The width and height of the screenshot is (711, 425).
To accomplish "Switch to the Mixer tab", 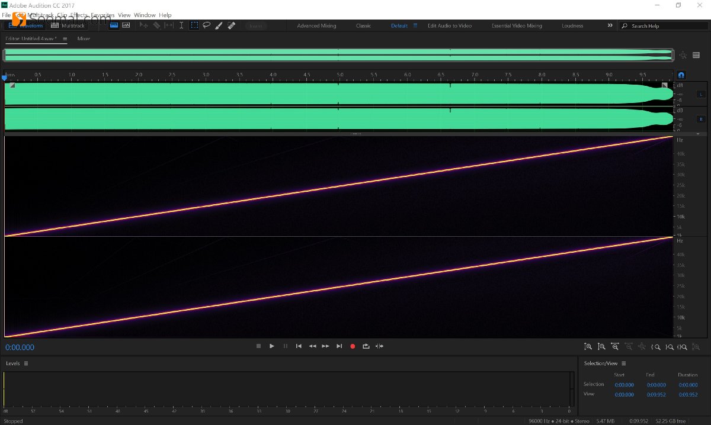I will coord(84,38).
